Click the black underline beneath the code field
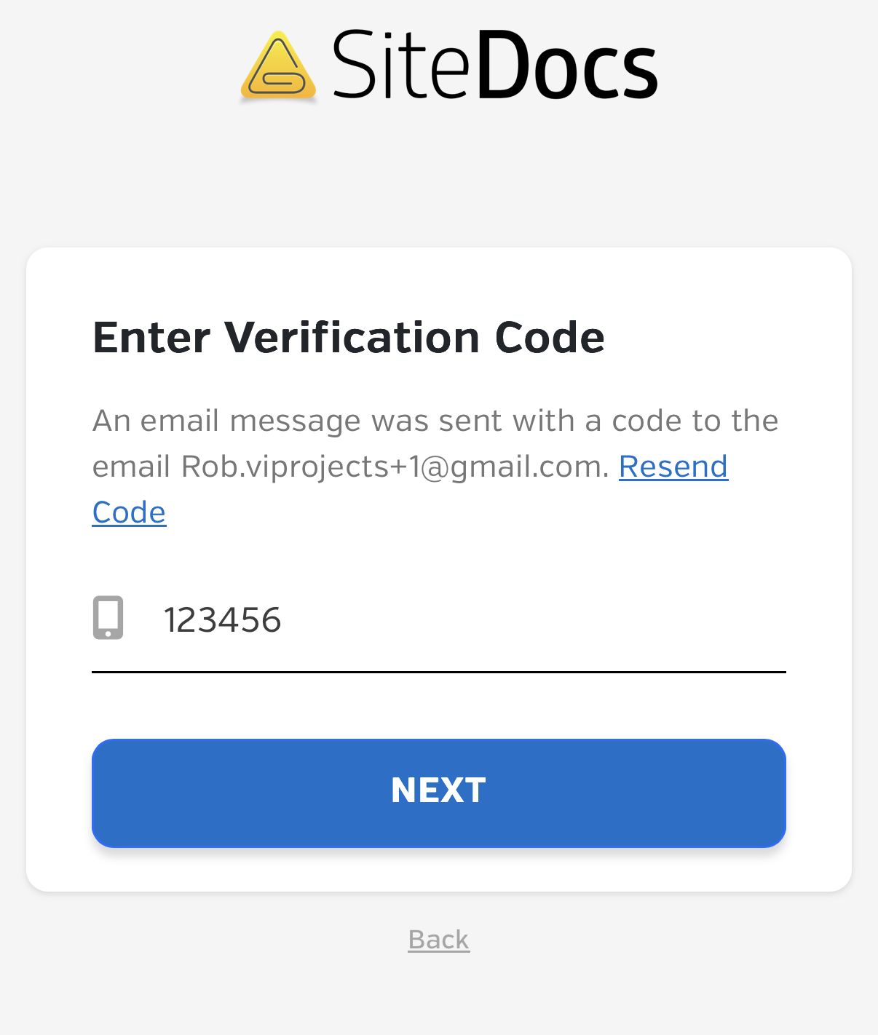878x1035 pixels. (438, 672)
